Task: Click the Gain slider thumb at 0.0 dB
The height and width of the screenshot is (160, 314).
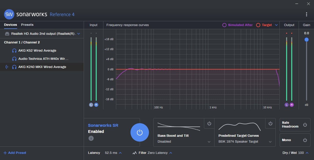Action: [x=306, y=39]
